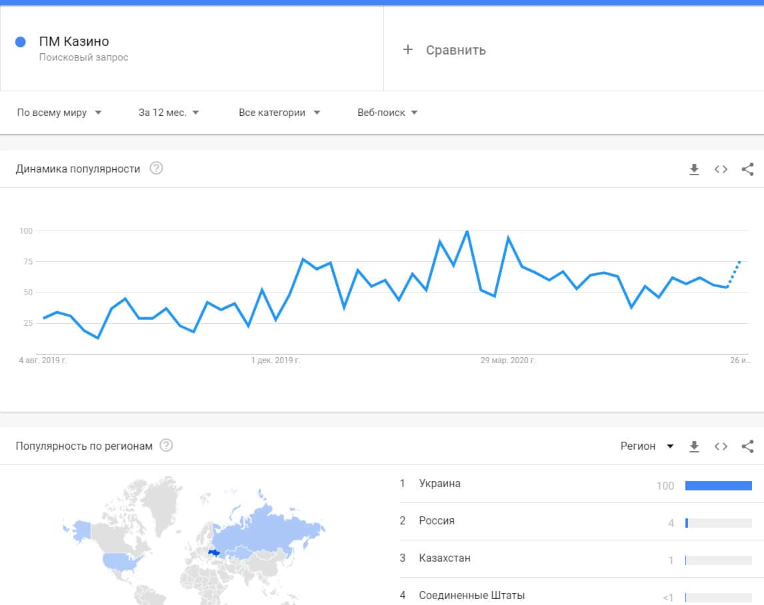Share the popularity dynamics chart
The height and width of the screenshot is (605, 764).
coord(747,169)
